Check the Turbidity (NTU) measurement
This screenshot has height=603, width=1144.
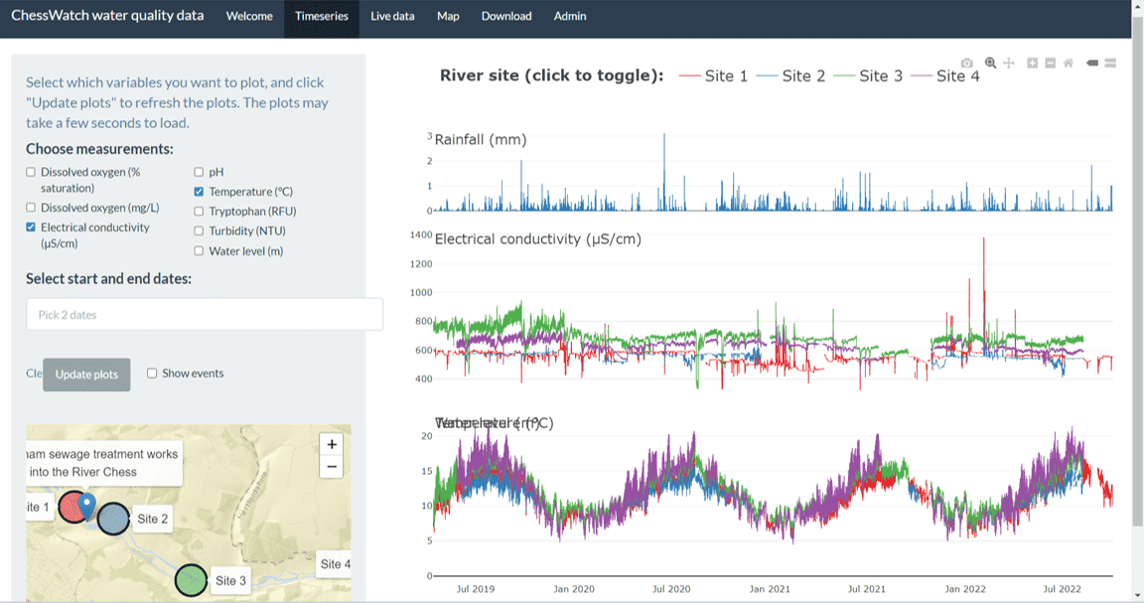coord(198,230)
